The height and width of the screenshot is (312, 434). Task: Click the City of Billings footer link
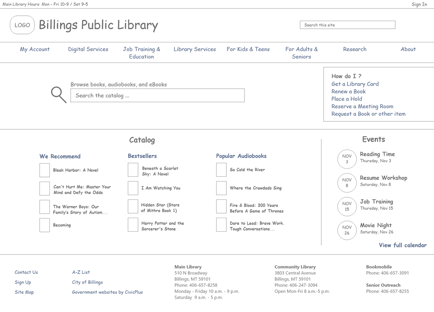coord(87,282)
